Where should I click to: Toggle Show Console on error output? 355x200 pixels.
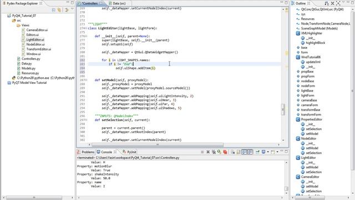pyautogui.click(x=250, y=152)
